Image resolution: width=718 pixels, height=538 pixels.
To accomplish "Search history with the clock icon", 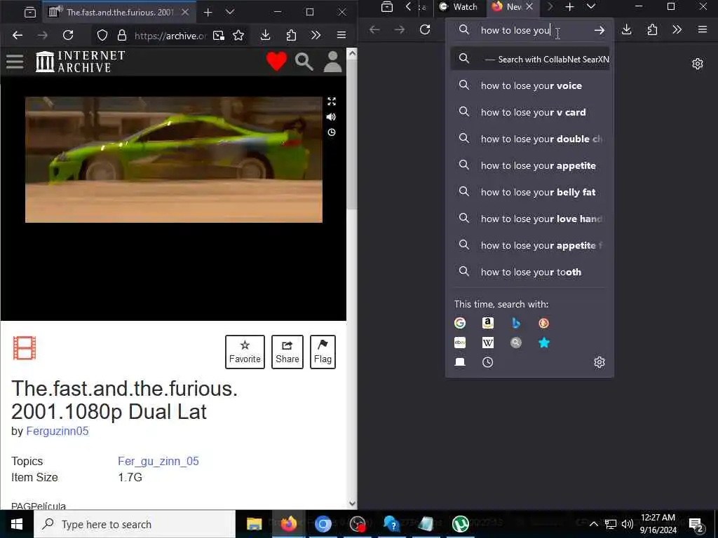I will pyautogui.click(x=488, y=362).
